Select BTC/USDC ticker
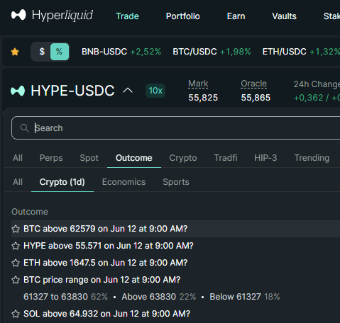Image resolution: width=340 pixels, height=323 pixels. 212,52
